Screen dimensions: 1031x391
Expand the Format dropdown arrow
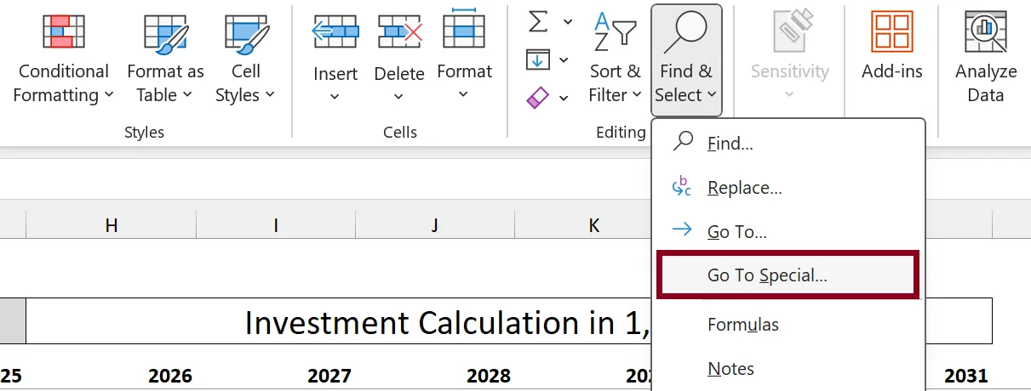pyautogui.click(x=464, y=94)
